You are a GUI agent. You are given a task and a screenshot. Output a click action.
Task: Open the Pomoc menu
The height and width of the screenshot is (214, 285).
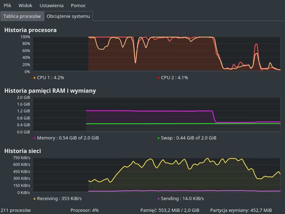[78, 5]
